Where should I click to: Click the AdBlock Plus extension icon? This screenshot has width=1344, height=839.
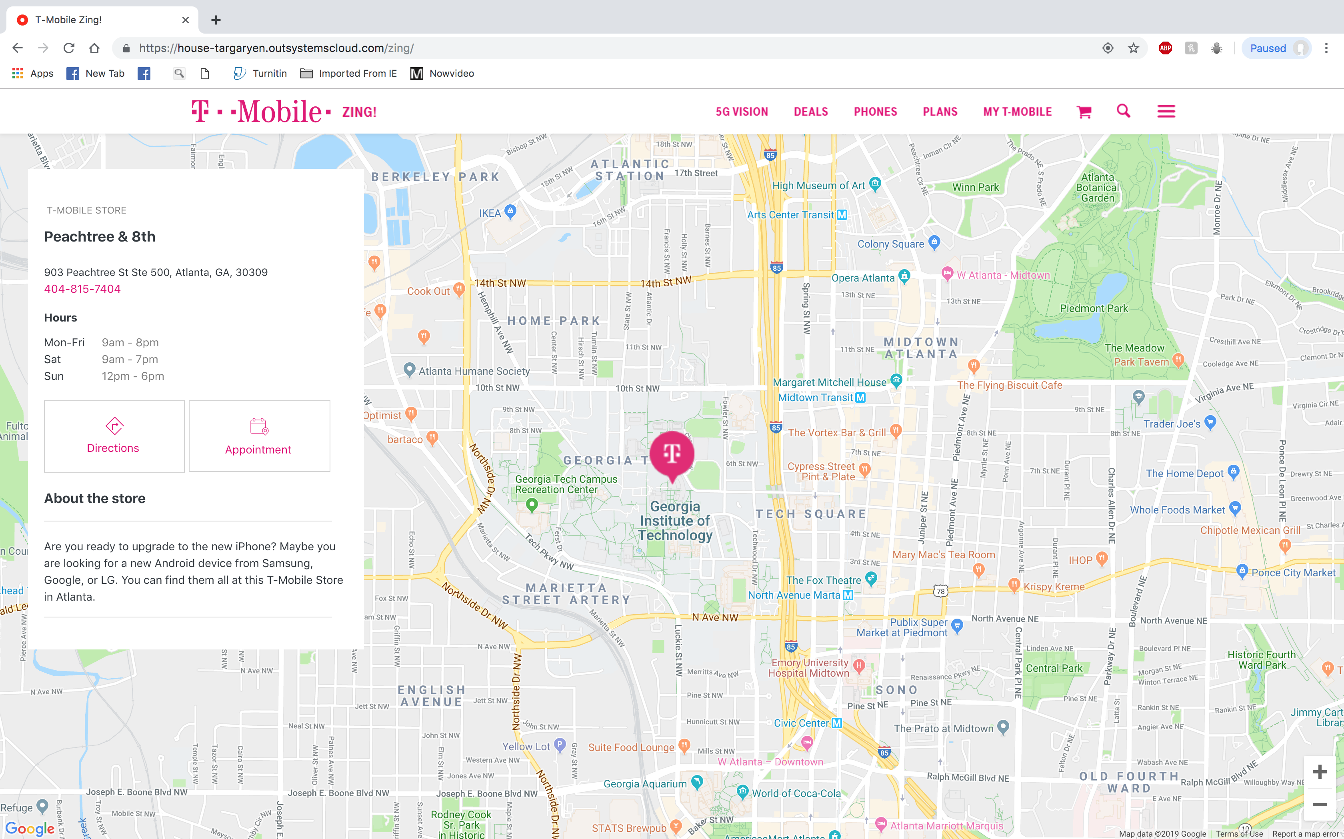tap(1165, 48)
